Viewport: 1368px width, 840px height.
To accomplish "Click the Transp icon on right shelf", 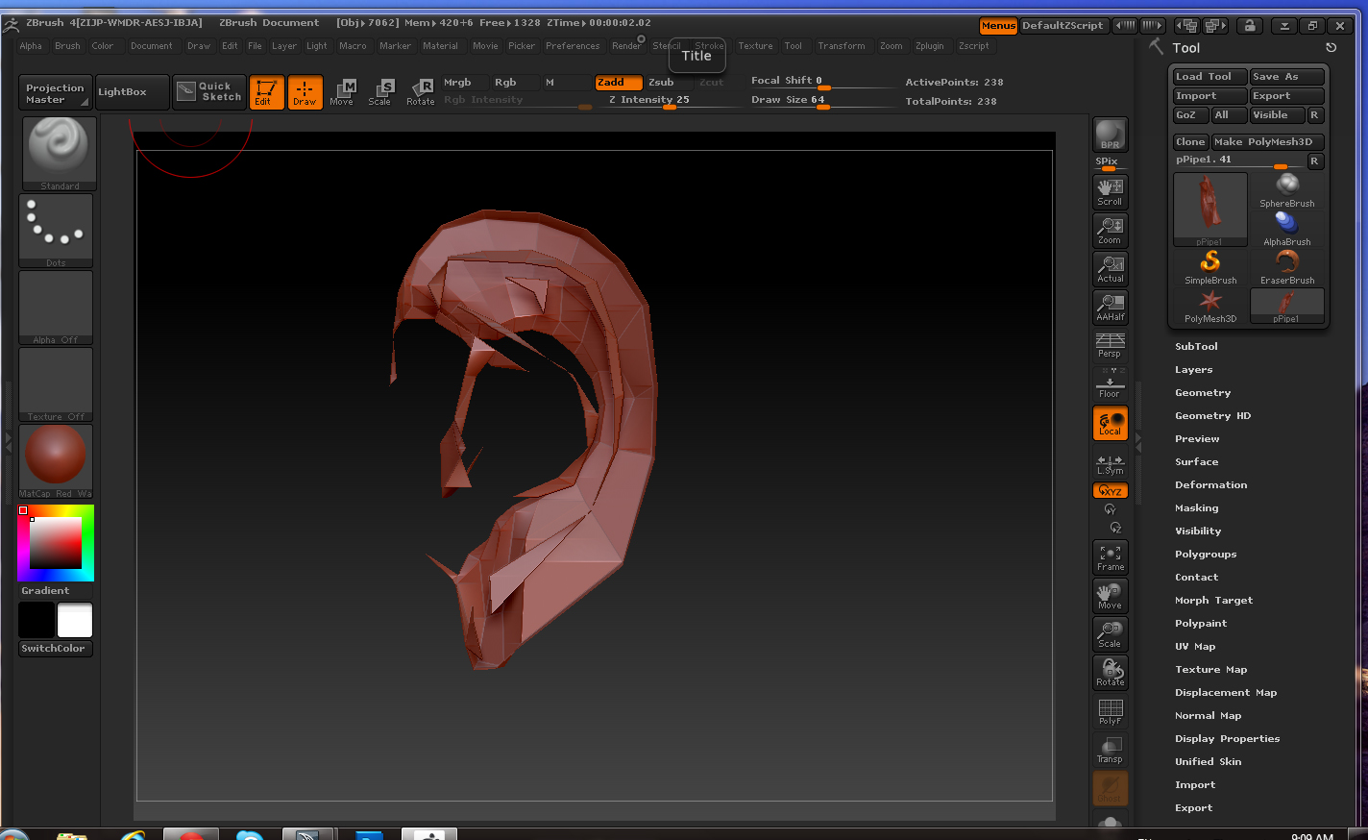I will [x=1110, y=750].
